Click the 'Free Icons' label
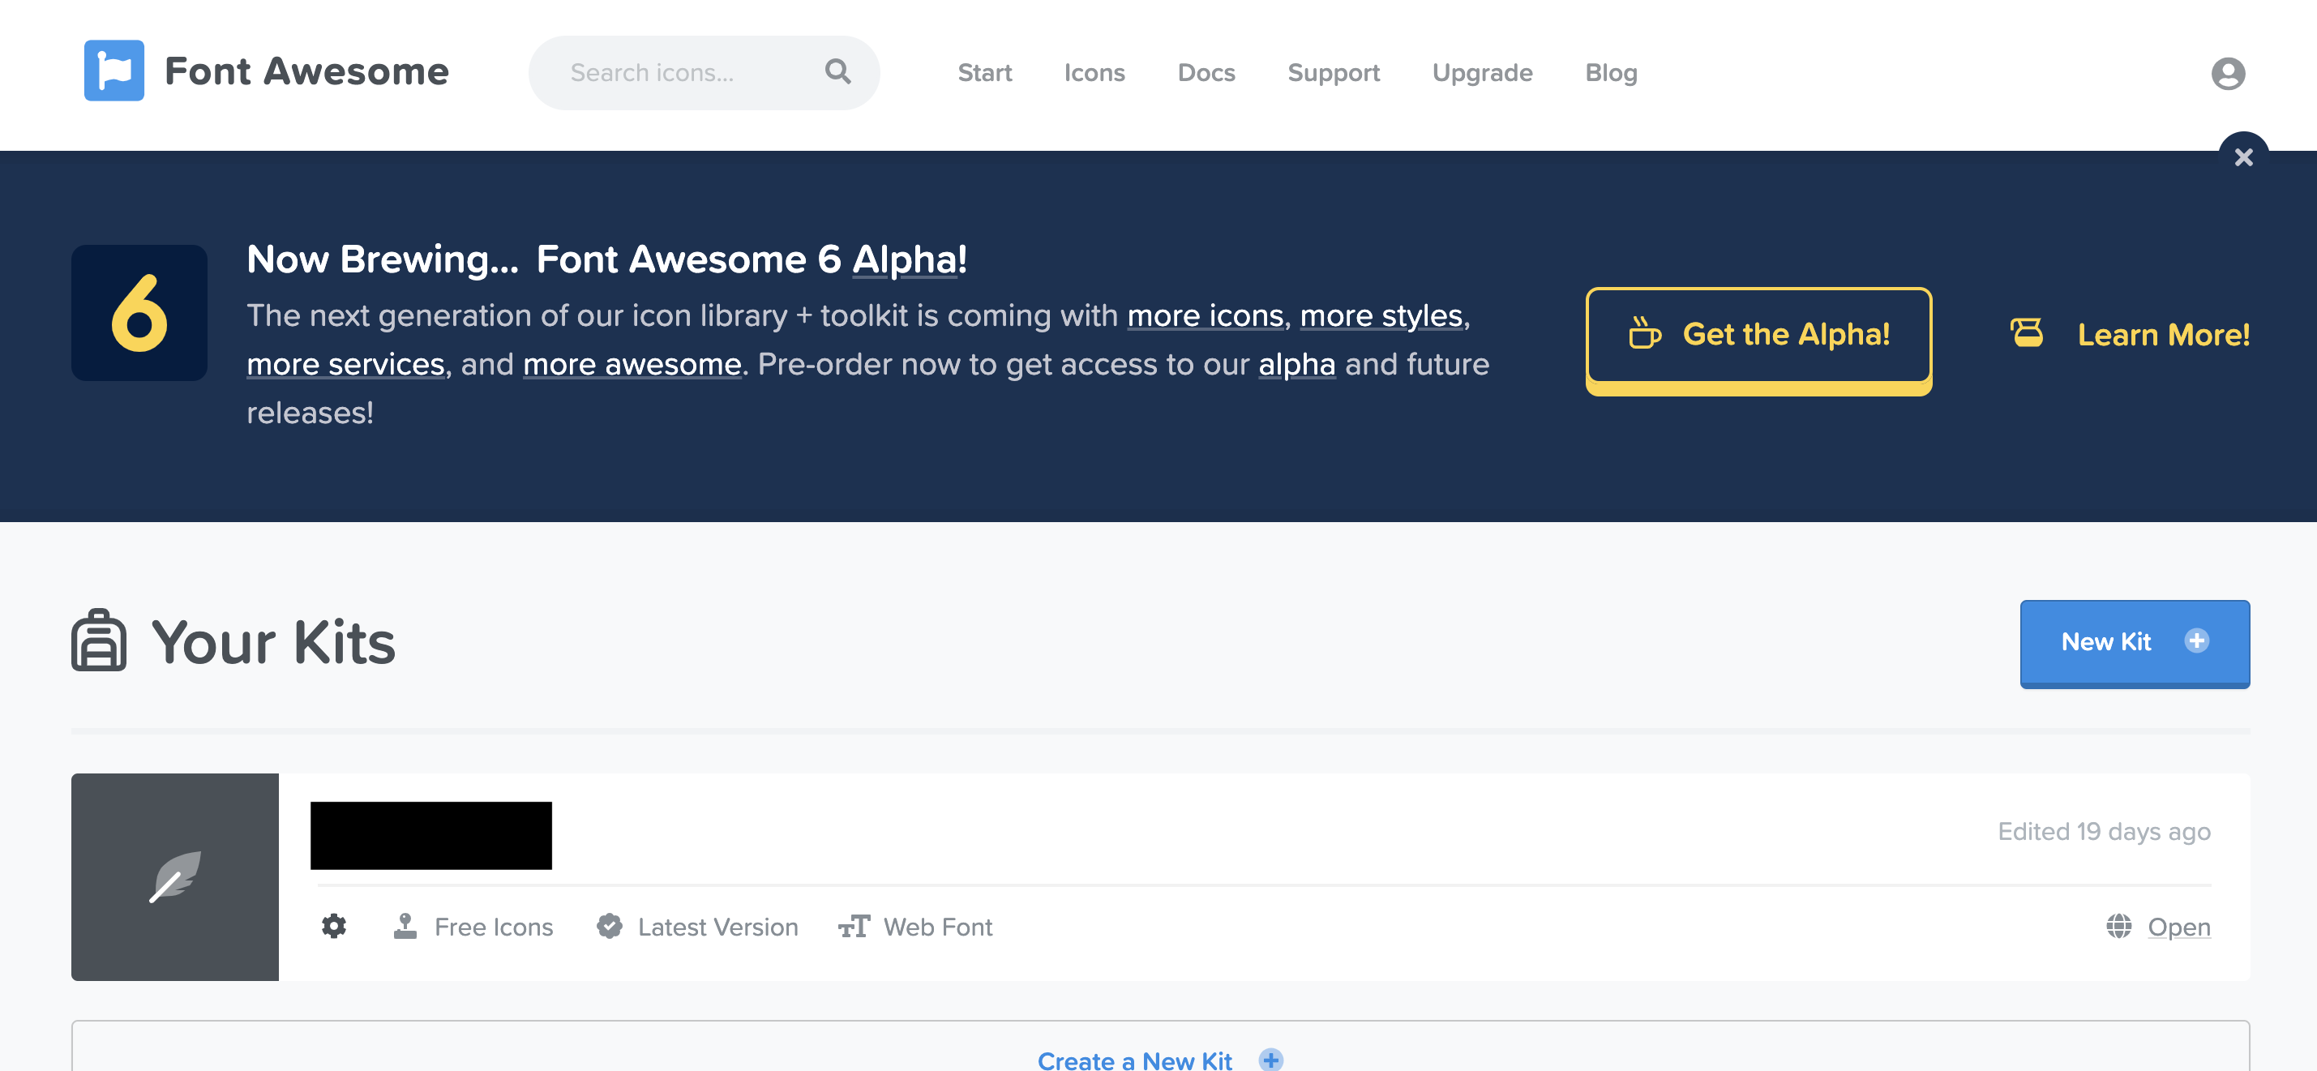This screenshot has height=1071, width=2317. point(493,927)
